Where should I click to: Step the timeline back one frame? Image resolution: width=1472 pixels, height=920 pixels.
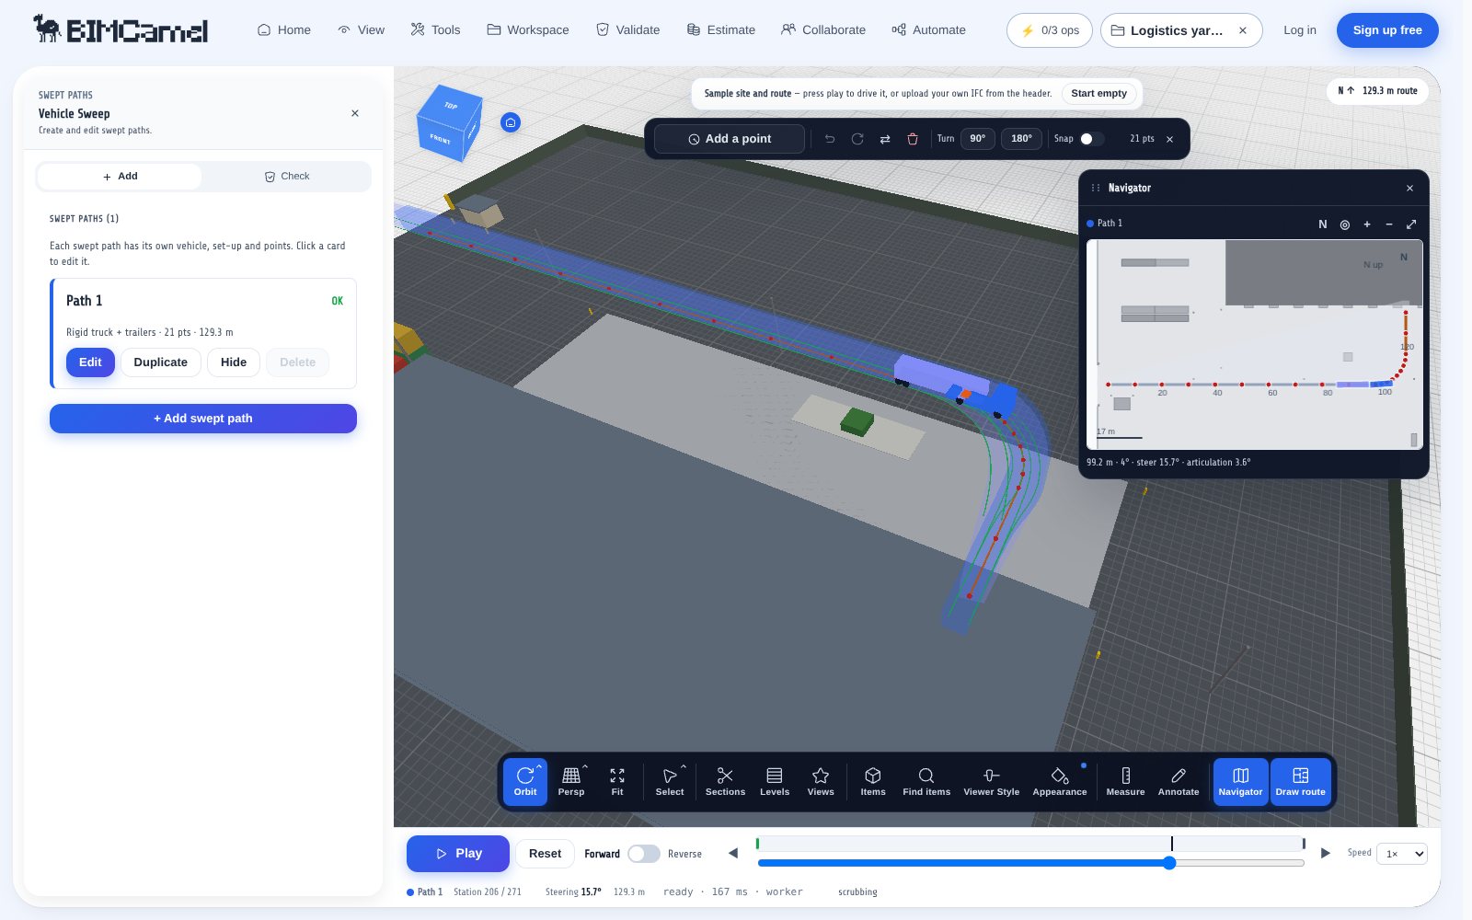733,853
